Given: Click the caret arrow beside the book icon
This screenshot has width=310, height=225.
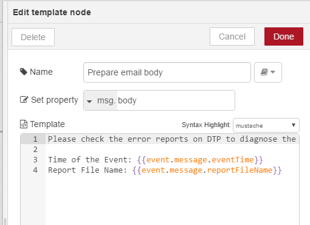Looking at the screenshot, I should (273, 72).
